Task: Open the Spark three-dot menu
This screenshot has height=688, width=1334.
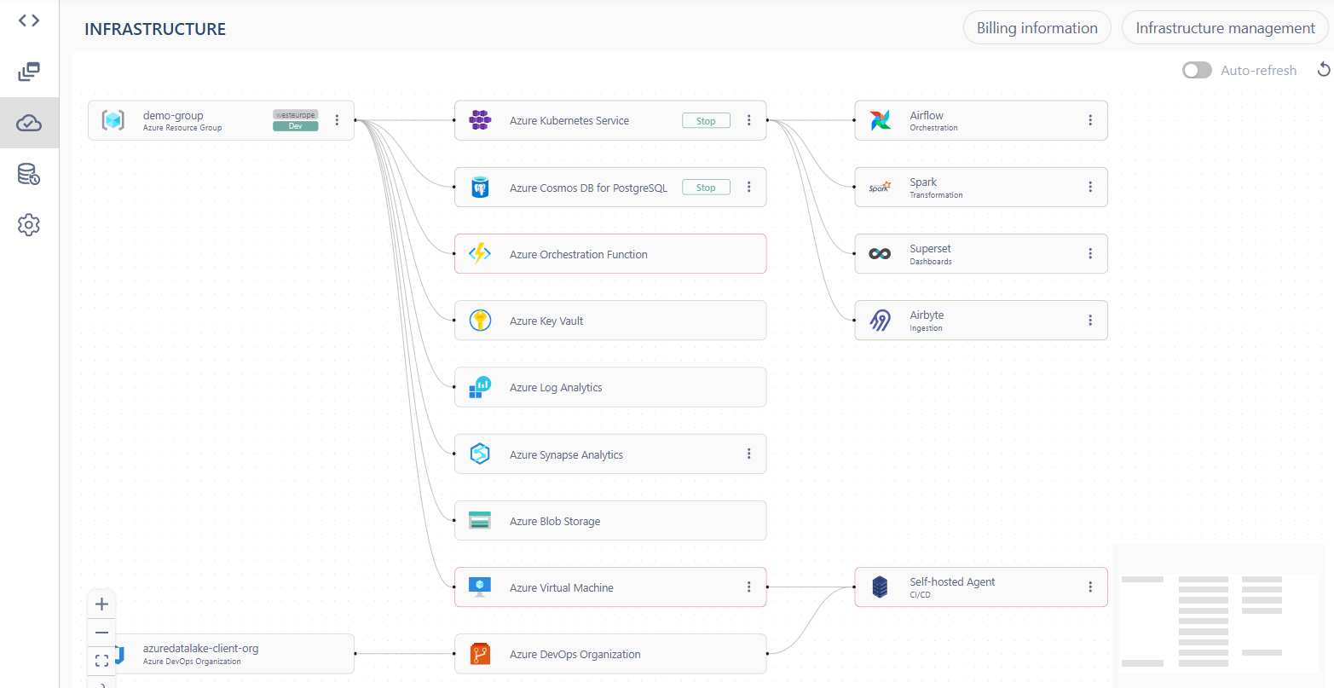Action: click(1090, 188)
